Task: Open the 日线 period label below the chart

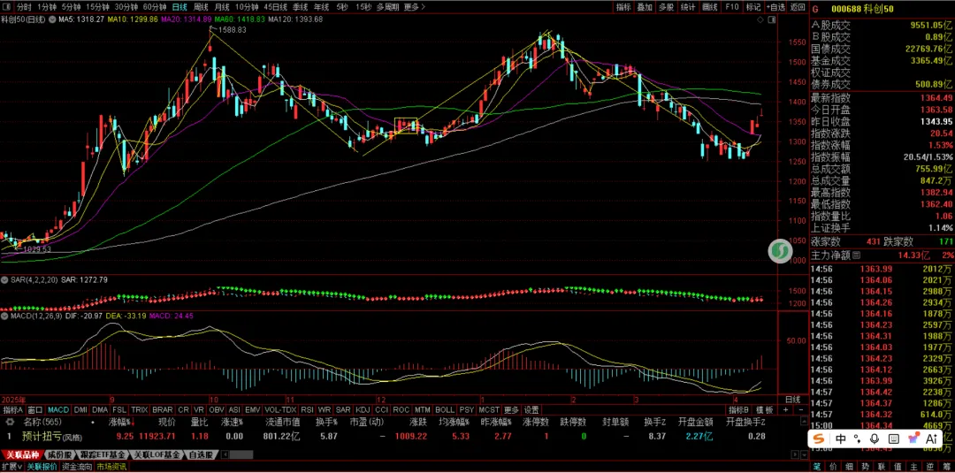Action: 791,400
